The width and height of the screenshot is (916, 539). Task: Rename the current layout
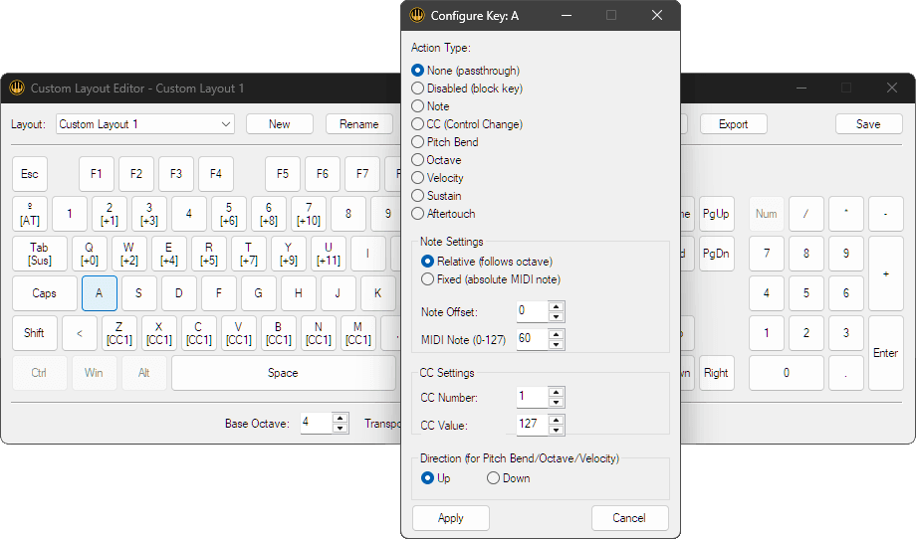pos(359,124)
